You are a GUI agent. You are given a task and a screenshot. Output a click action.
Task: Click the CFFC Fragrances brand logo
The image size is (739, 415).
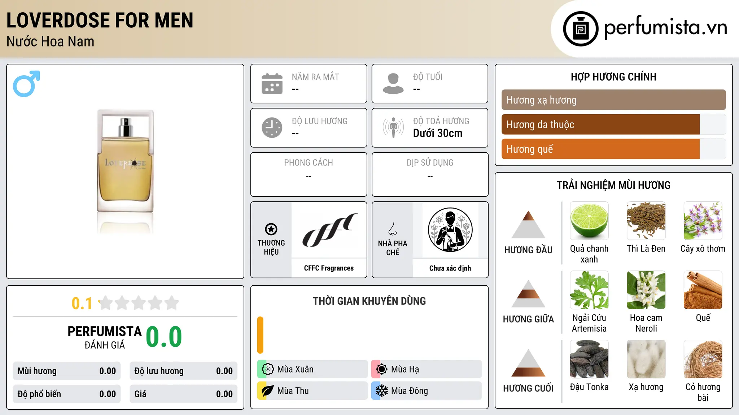click(329, 230)
